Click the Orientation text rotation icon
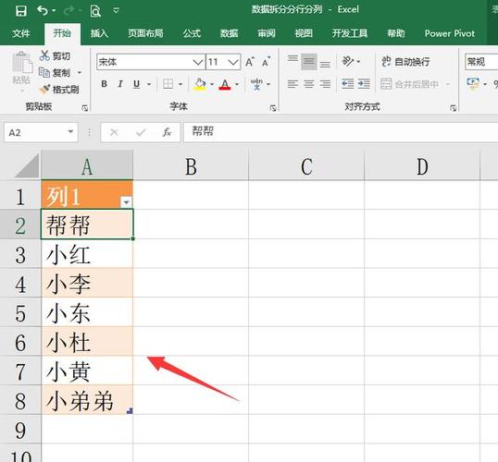Image resolution: width=498 pixels, height=462 pixels. (348, 61)
